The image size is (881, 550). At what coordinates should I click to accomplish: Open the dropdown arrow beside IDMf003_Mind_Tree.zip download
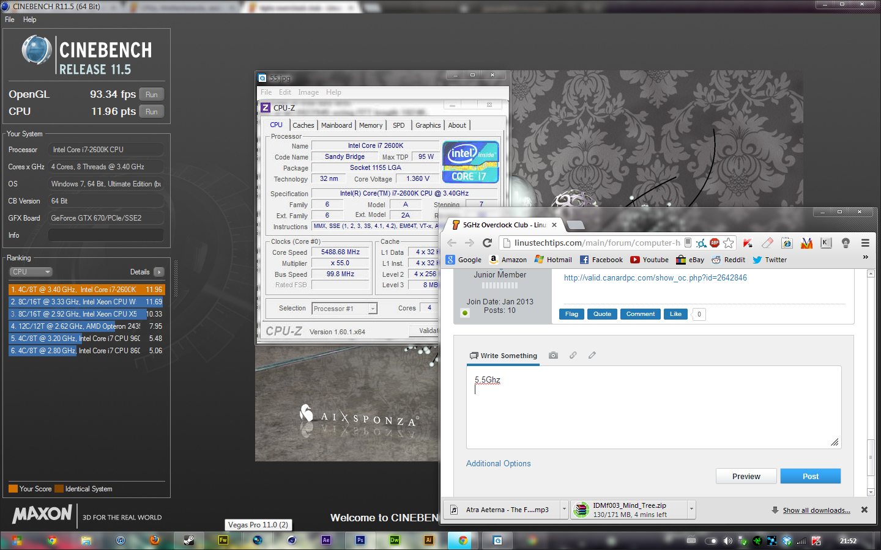coord(691,509)
